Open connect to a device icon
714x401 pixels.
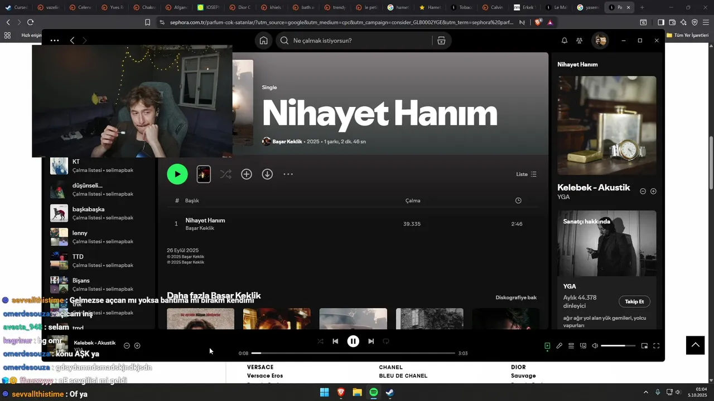click(583, 346)
